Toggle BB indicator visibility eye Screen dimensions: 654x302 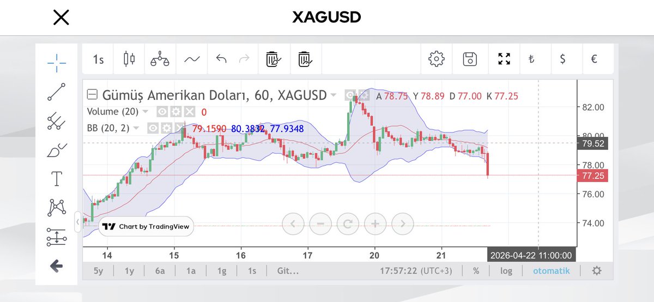(153, 128)
